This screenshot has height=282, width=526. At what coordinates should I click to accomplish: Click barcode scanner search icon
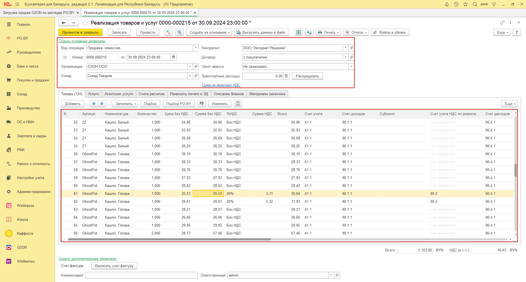(202, 104)
